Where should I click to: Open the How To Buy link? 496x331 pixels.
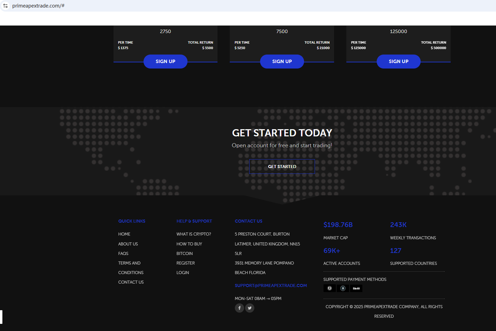(189, 244)
